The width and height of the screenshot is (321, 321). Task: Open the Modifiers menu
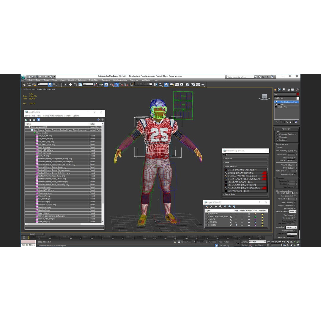click(72, 80)
